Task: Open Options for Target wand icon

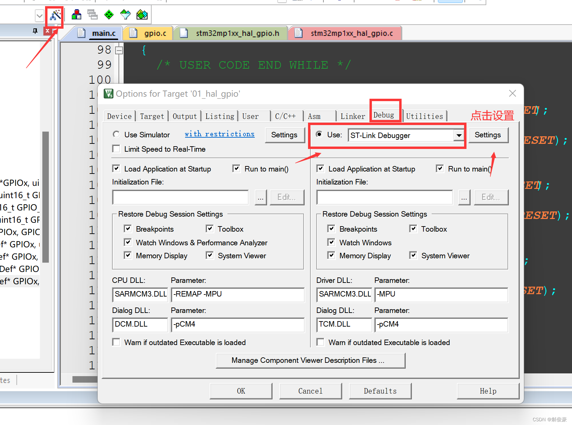Action: (x=55, y=15)
